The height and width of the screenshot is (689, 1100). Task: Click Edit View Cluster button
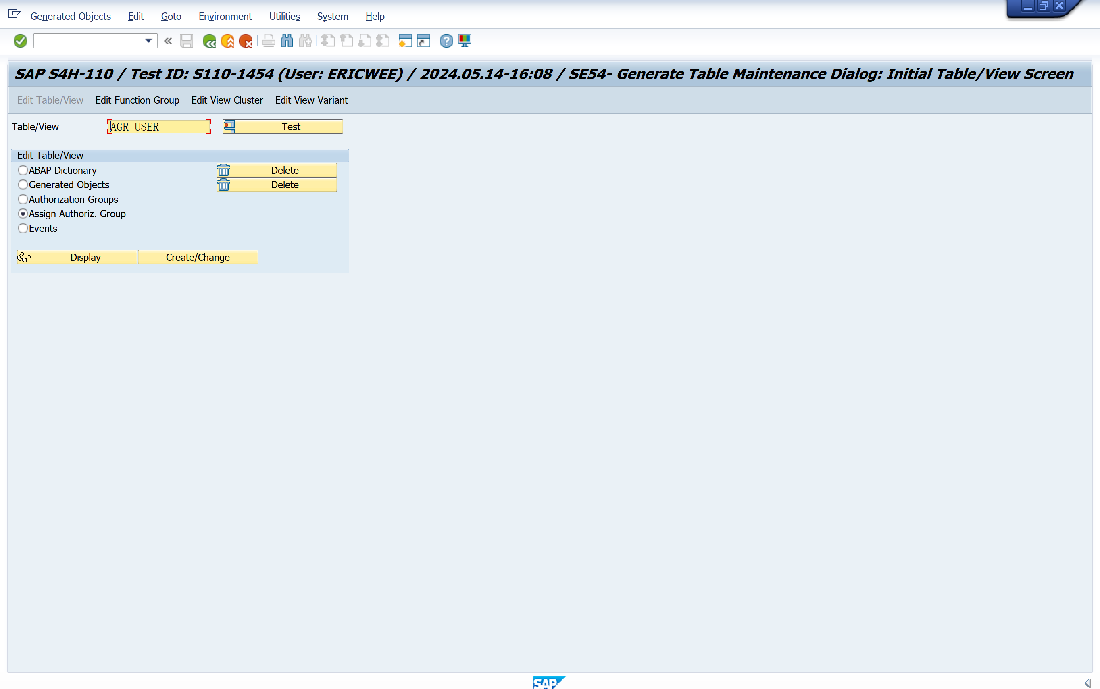[x=227, y=100]
